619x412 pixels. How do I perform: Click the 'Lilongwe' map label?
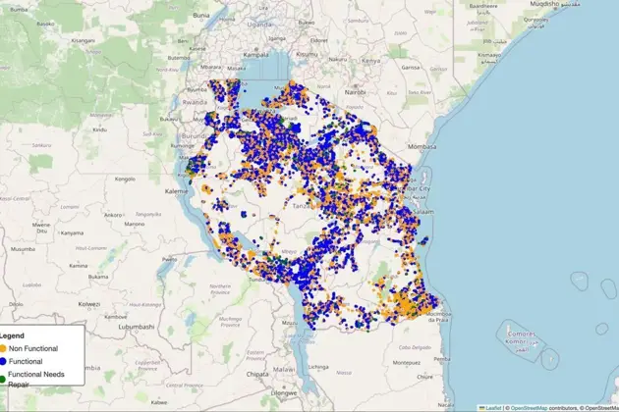pos(284,393)
